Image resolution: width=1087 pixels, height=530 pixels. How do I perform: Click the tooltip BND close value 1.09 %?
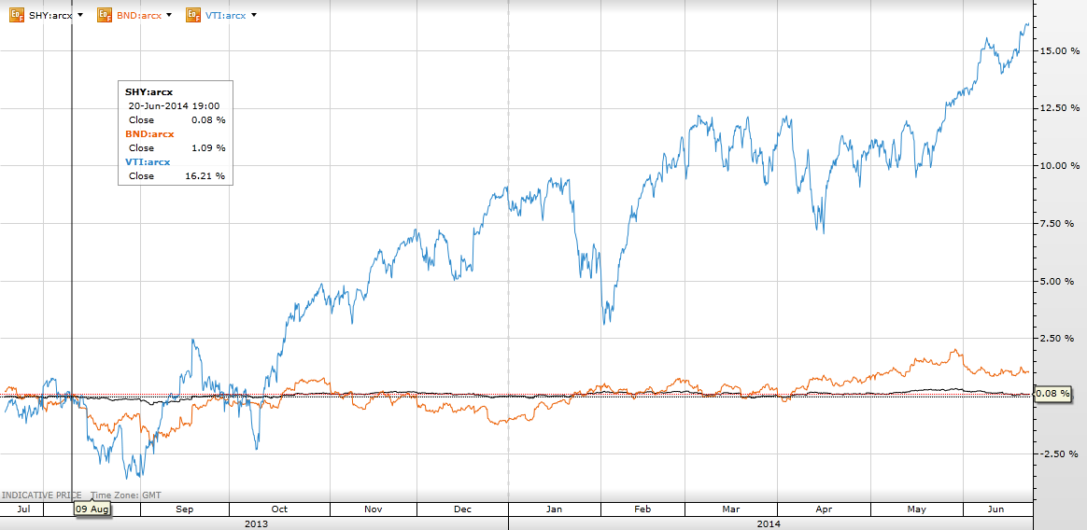[210, 147]
